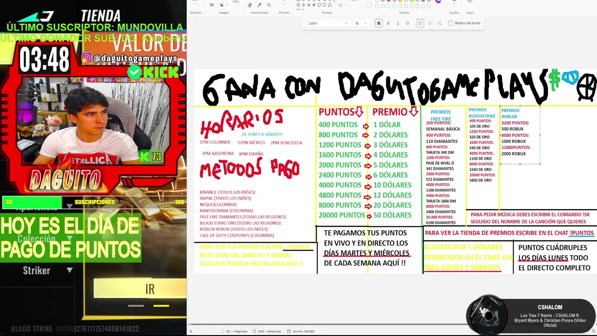This screenshot has width=597, height=336.
Task: Click the 50 DÓLARES prize text
Action: click(x=392, y=215)
